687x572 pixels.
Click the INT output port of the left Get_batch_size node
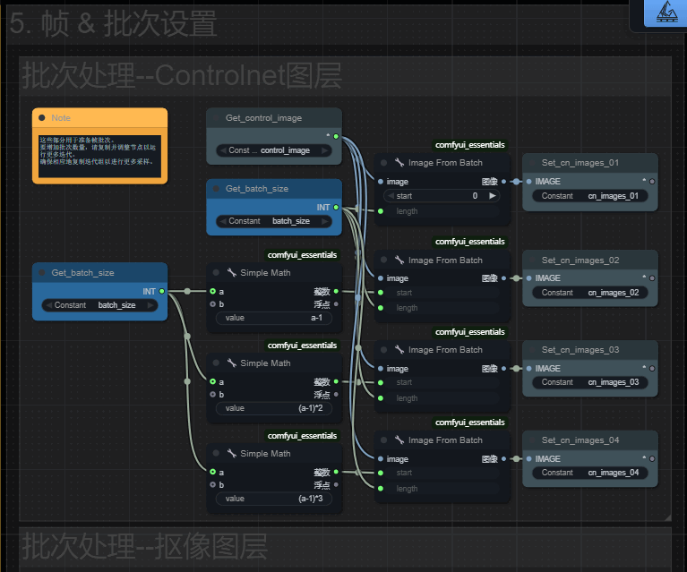161,291
